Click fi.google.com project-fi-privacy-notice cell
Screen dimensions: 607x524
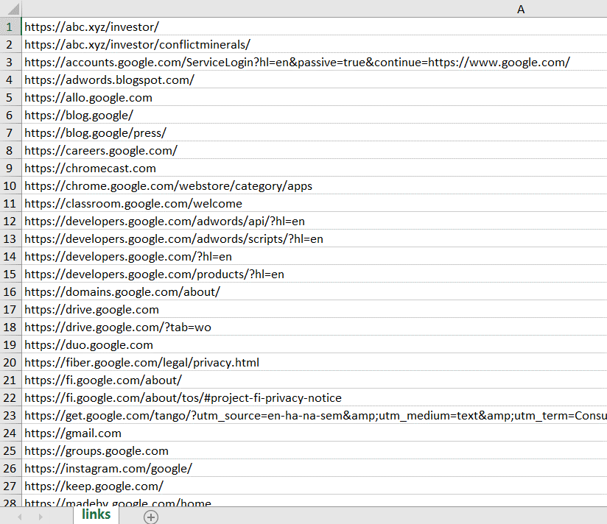(315, 397)
